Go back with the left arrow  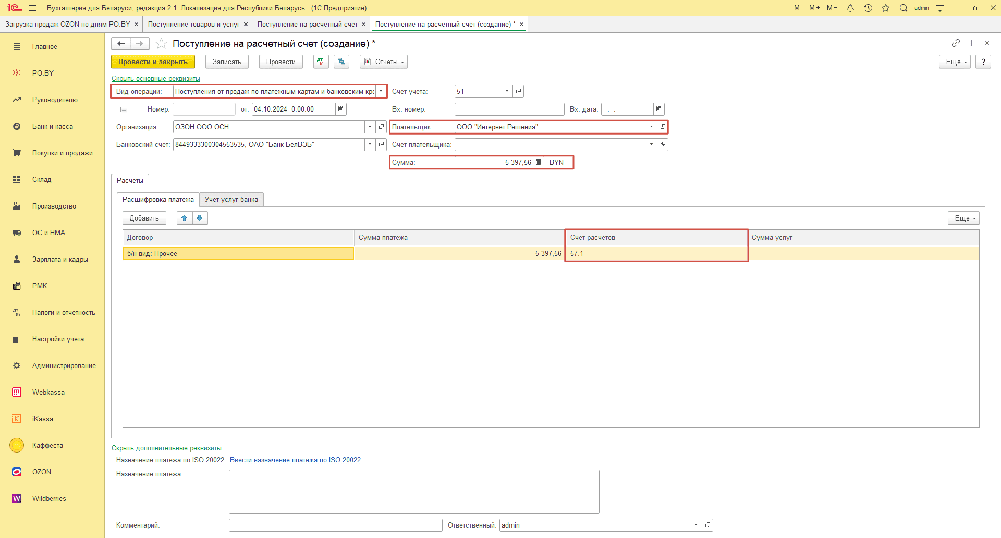[x=121, y=43]
